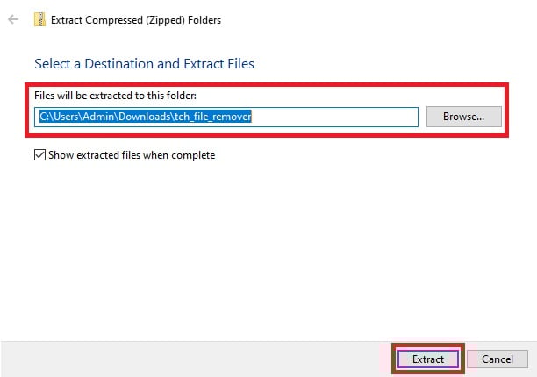Click the 'Select a Destination and Extract Files' heading
Viewport: 537px width, 377px height.
tap(144, 64)
